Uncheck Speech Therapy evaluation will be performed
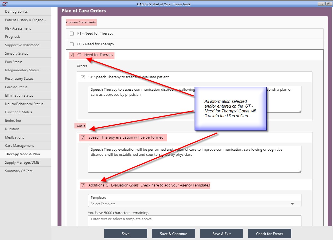333x240 pixels. click(83, 137)
